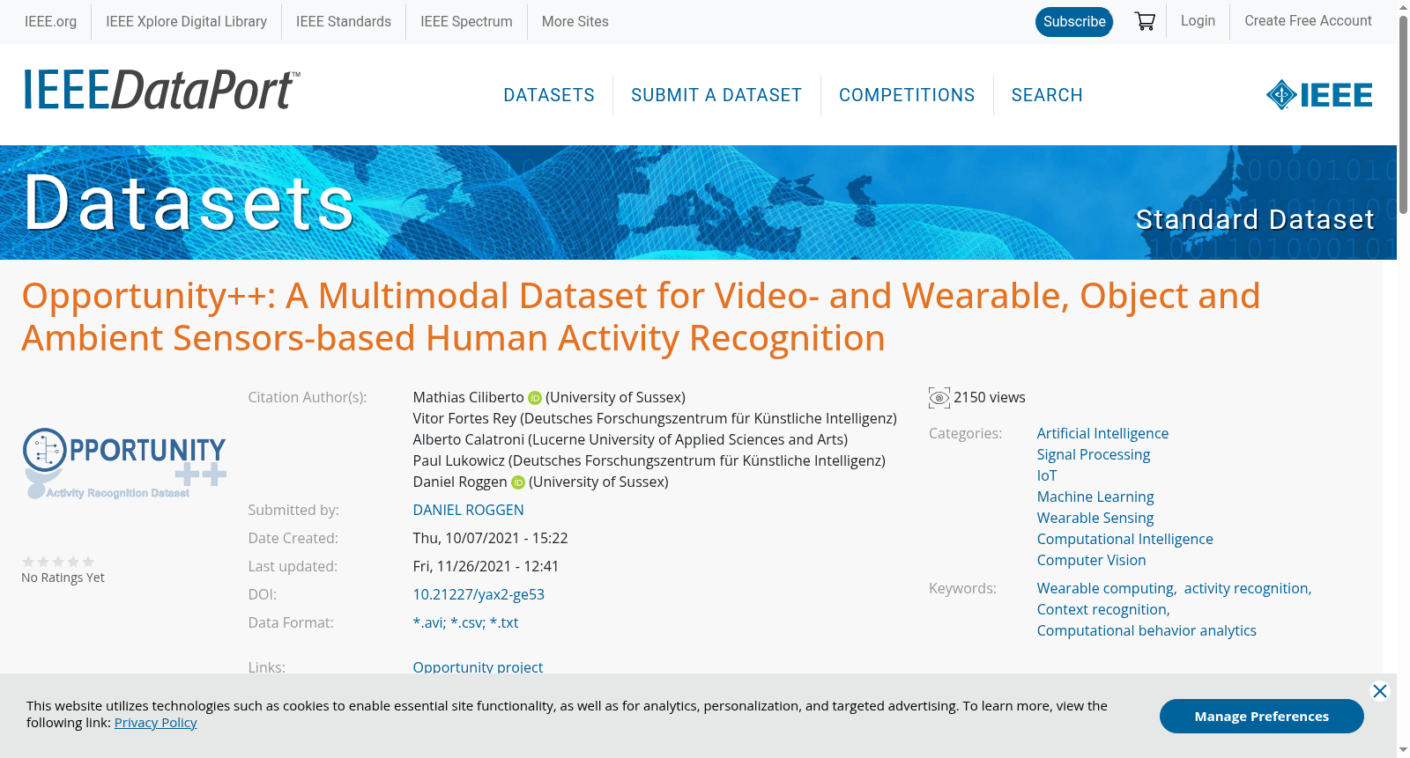The image size is (1410, 758).
Task: Click author Vitor Fortes Rey text
Action: tap(655, 419)
